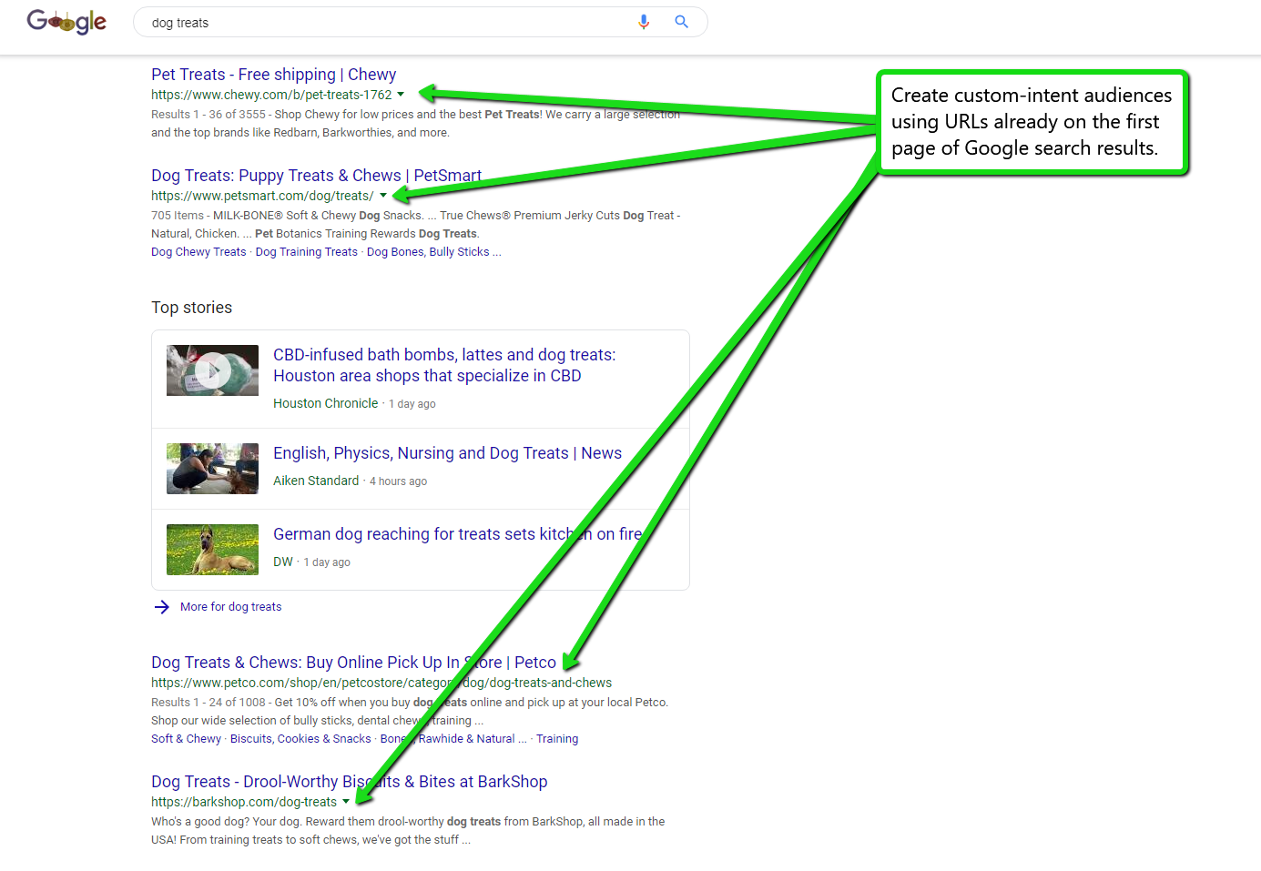The height and width of the screenshot is (871, 1261).
Task: Start voice search with the microphone icon
Action: pyautogui.click(x=644, y=22)
